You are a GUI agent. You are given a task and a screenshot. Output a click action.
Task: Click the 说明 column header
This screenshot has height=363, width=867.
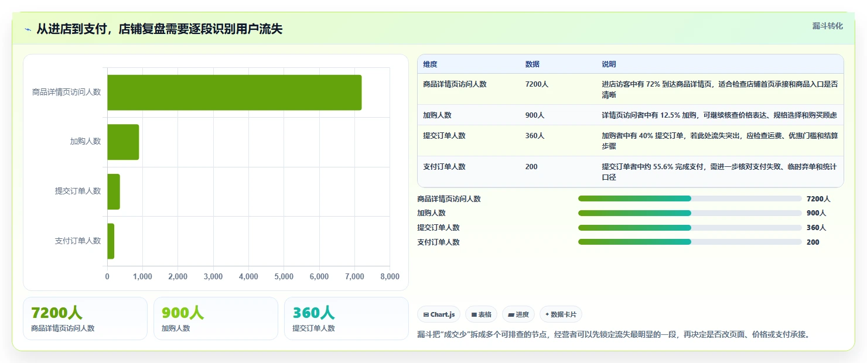click(609, 64)
